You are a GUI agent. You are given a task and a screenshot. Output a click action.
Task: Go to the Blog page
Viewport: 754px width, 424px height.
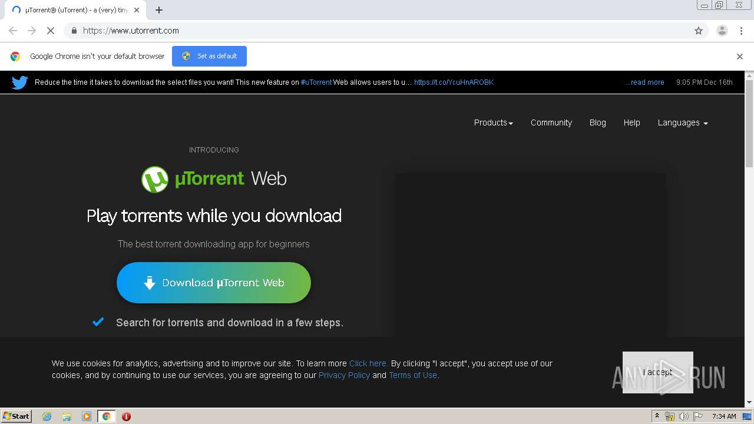point(598,122)
